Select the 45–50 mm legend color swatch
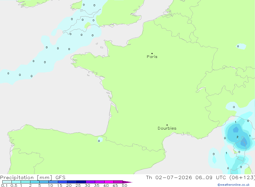255x187 pixels. [118, 182]
